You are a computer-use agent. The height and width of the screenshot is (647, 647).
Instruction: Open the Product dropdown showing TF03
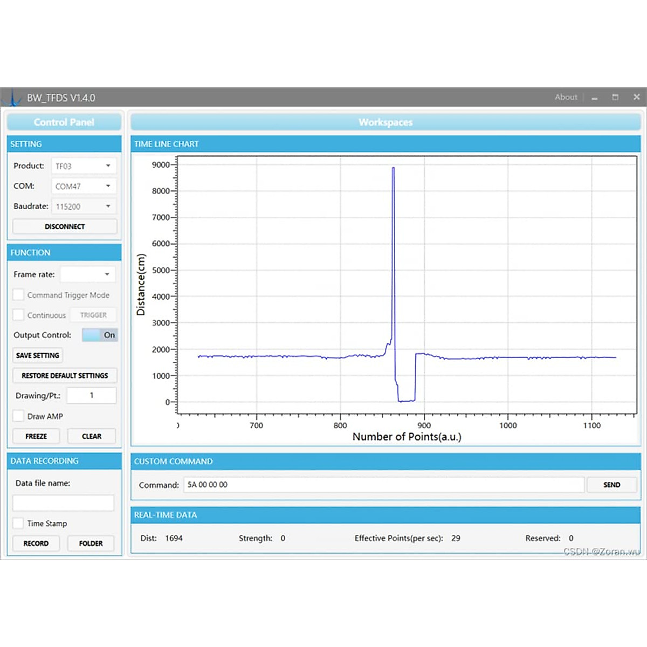coord(84,166)
